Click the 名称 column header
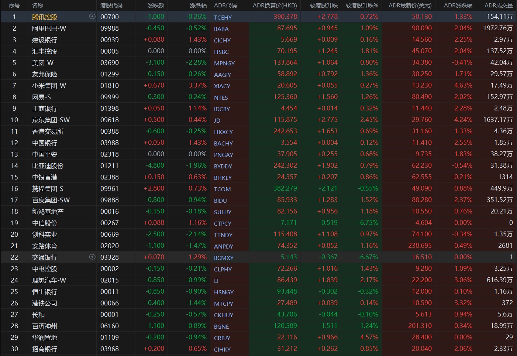Screen dimensions: 517x356 coord(38,6)
